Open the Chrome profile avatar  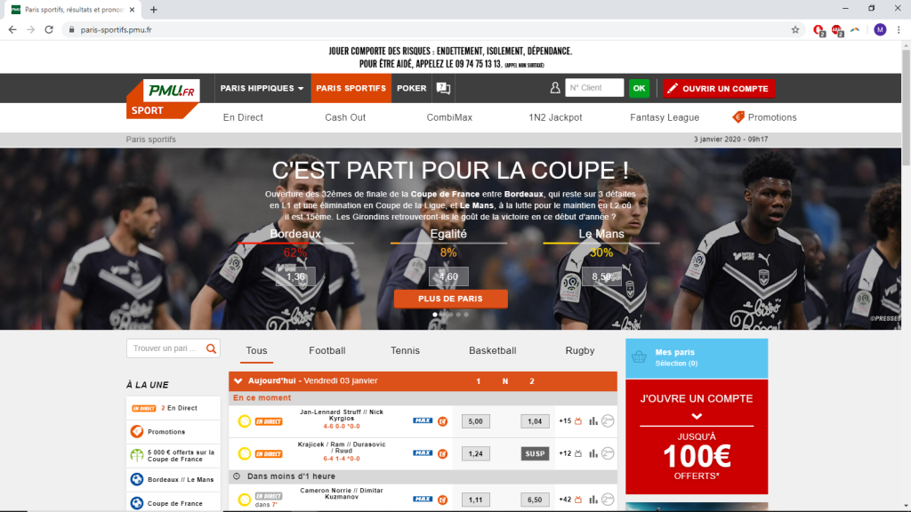(x=880, y=29)
